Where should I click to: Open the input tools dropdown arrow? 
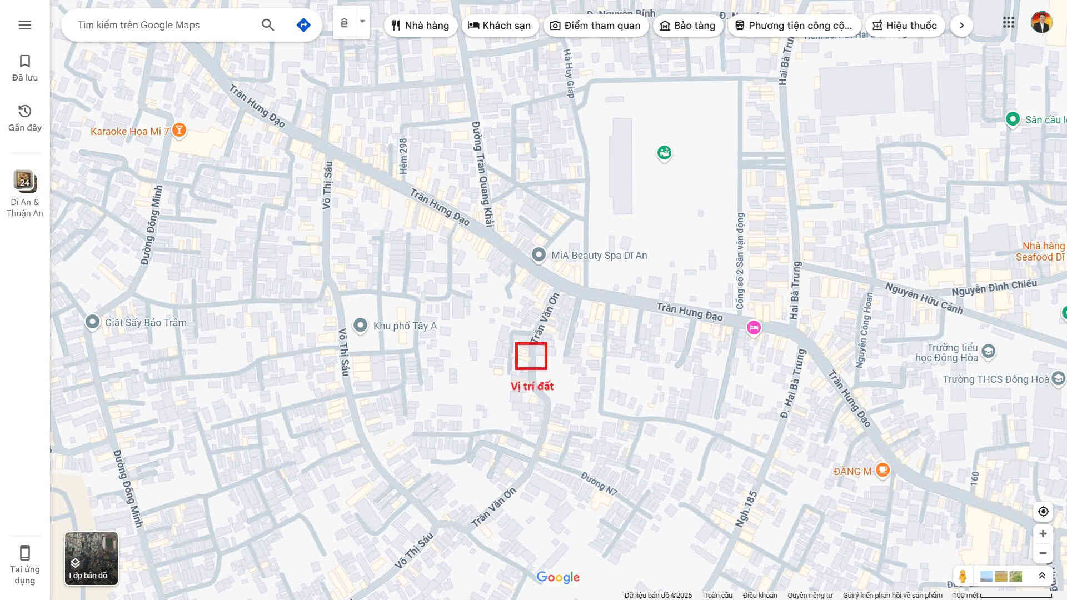362,22
